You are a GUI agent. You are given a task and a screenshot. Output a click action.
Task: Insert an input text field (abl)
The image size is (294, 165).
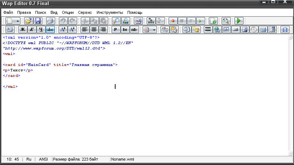click(x=226, y=30)
